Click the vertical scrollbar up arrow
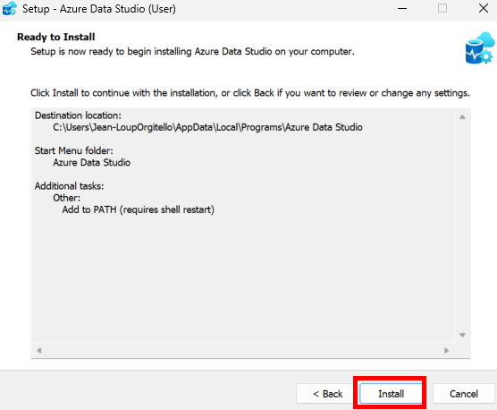Image resolution: width=497 pixels, height=410 pixels. (462, 117)
